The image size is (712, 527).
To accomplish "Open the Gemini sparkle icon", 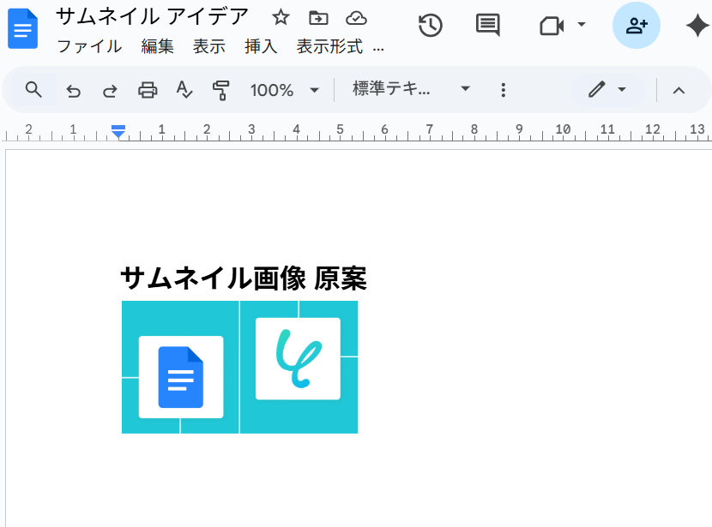I will tap(697, 26).
